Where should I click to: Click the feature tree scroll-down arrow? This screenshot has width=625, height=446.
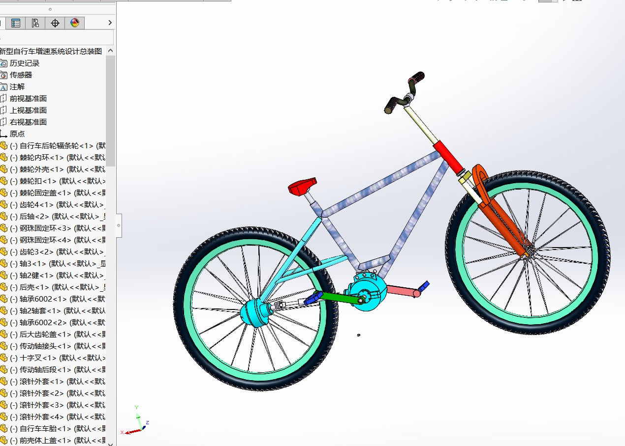[110, 443]
